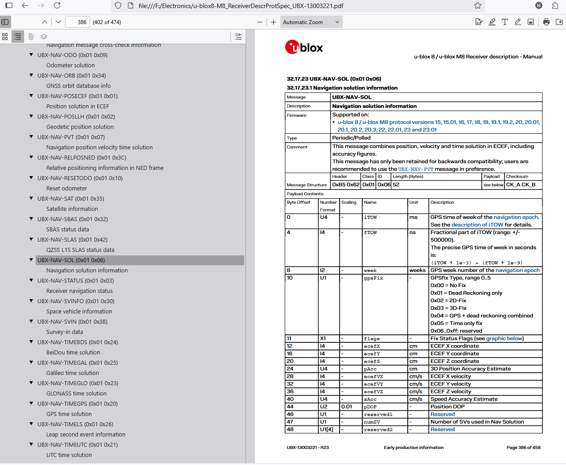
Task: Collapse UBX-NAV-TIMEGPS outline entry
Action: click(x=31, y=403)
